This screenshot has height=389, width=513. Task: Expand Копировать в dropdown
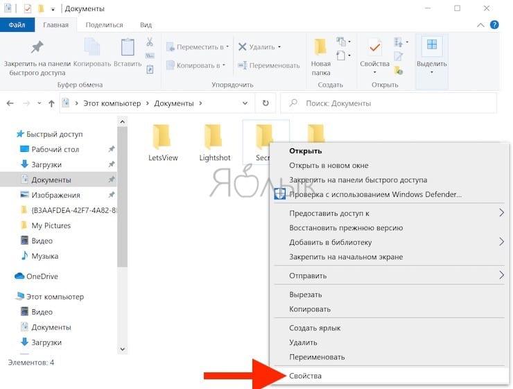click(x=224, y=65)
